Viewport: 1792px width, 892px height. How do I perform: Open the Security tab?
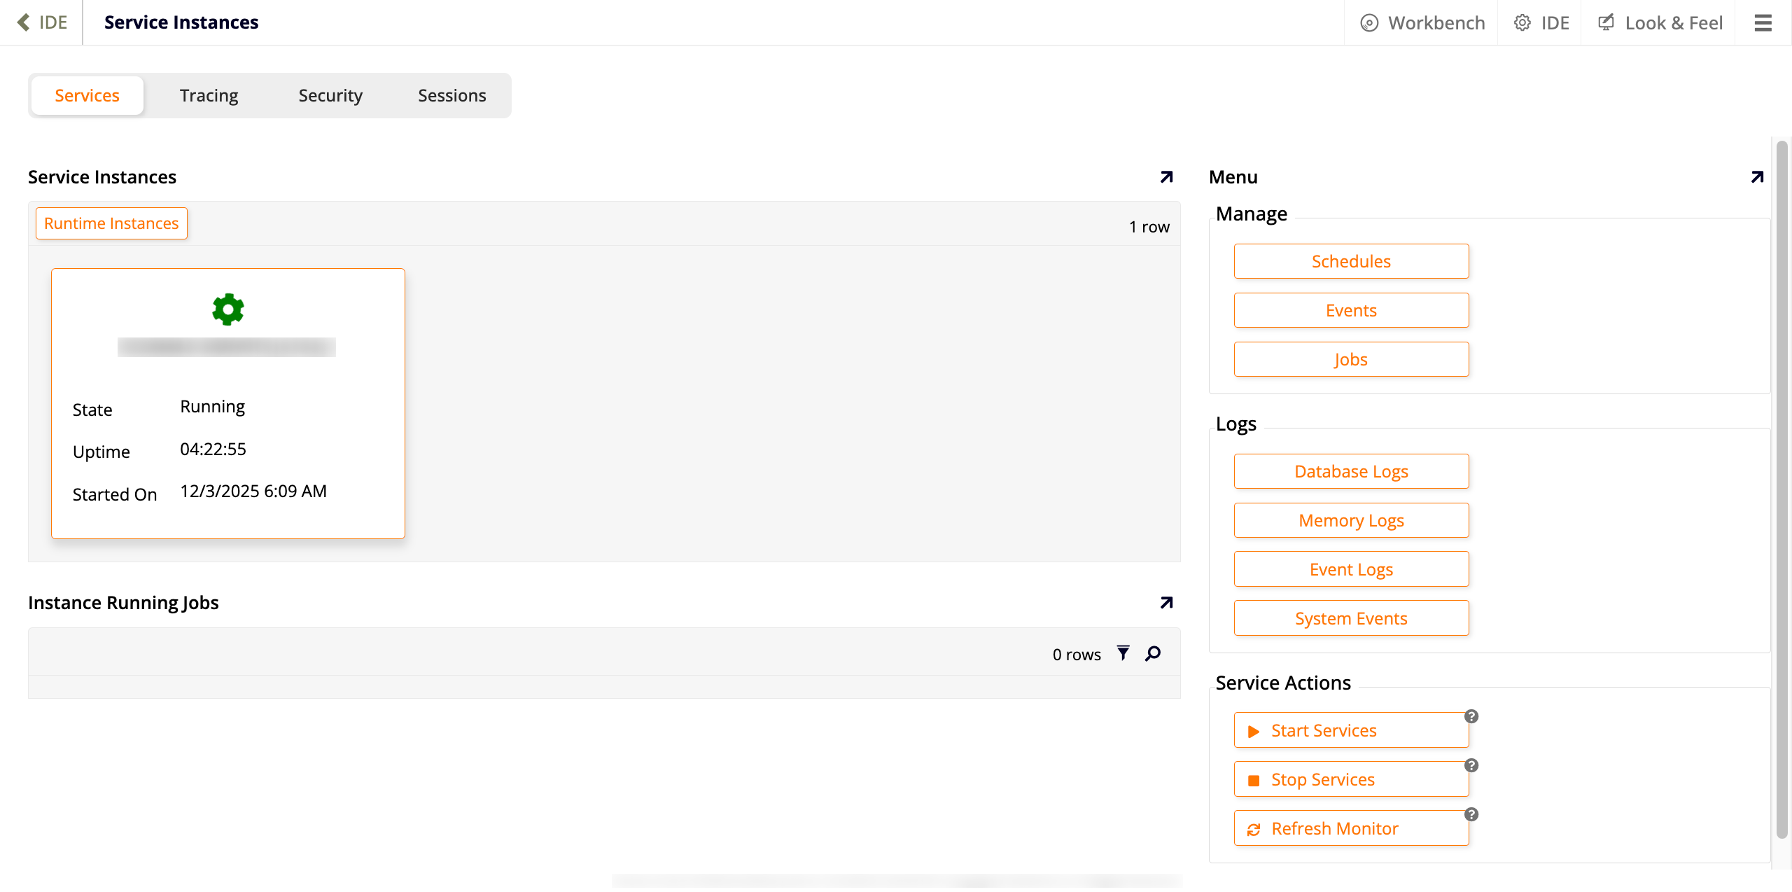[x=330, y=95]
